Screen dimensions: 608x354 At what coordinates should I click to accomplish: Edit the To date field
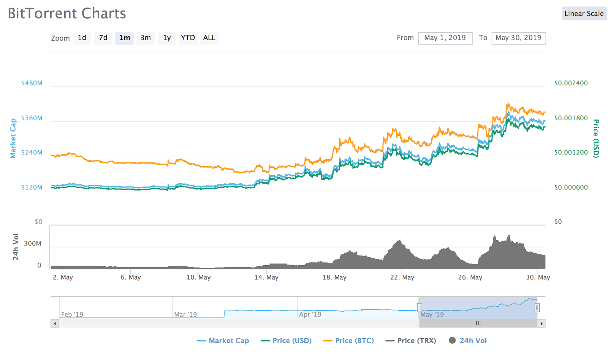coord(519,38)
